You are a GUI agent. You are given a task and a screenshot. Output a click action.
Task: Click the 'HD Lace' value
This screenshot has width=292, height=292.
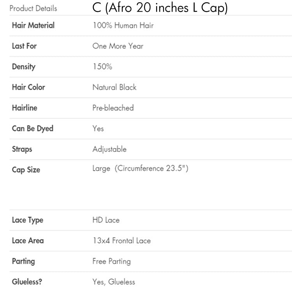click(106, 220)
